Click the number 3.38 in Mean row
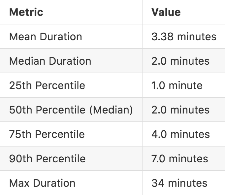 [x=163, y=37]
